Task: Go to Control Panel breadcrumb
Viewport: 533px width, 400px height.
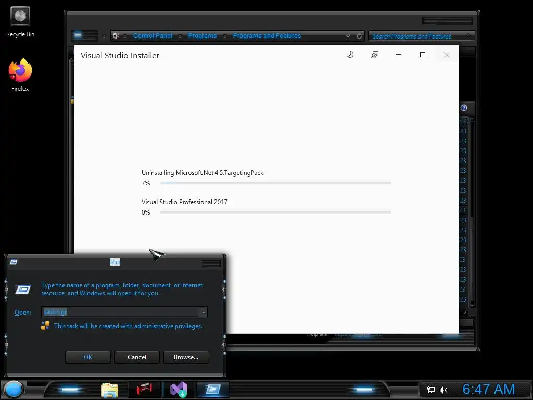Action: tap(153, 36)
